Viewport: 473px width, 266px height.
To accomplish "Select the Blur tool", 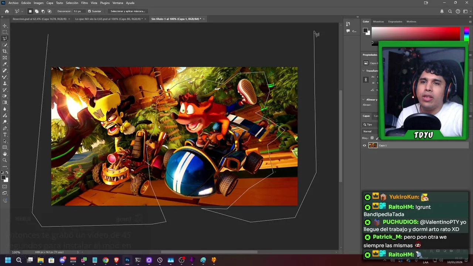I will [5, 109].
